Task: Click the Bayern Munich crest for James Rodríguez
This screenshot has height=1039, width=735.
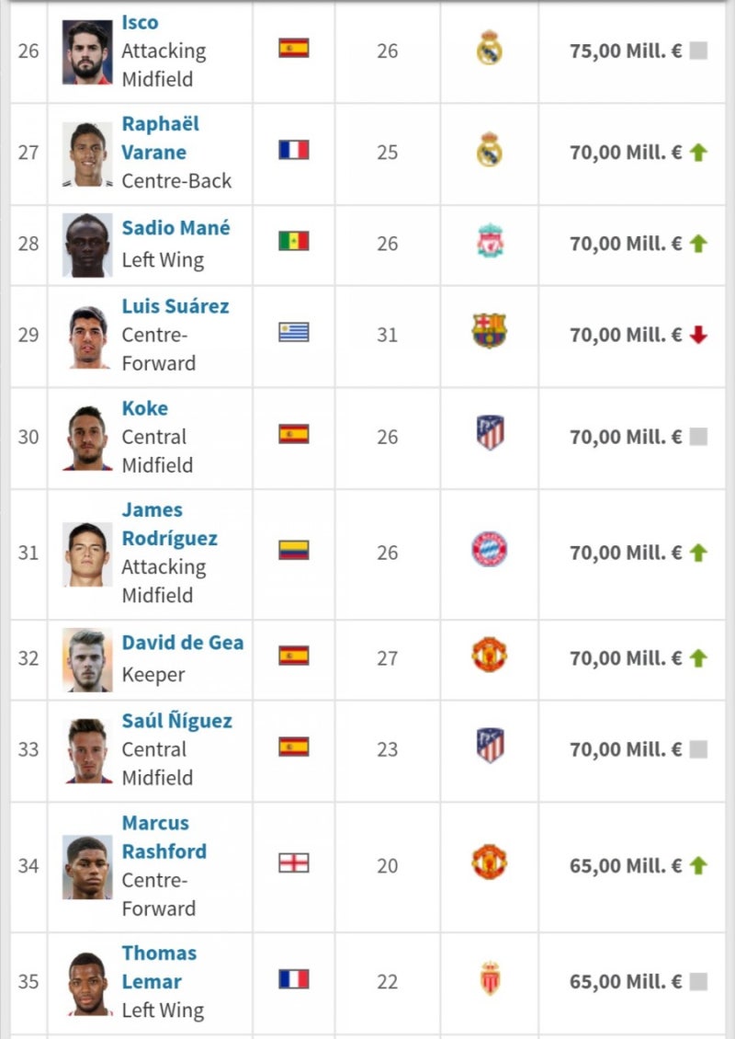Action: tap(489, 550)
